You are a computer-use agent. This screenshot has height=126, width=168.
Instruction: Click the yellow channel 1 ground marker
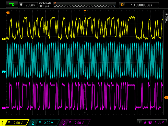pos(4,39)
